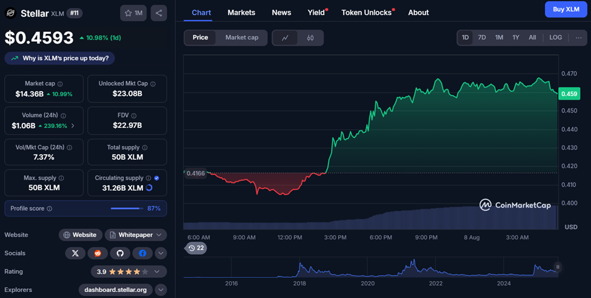Image resolution: width=591 pixels, height=298 pixels.
Task: Click the 0.4166 opening price label
Action: coord(196,174)
